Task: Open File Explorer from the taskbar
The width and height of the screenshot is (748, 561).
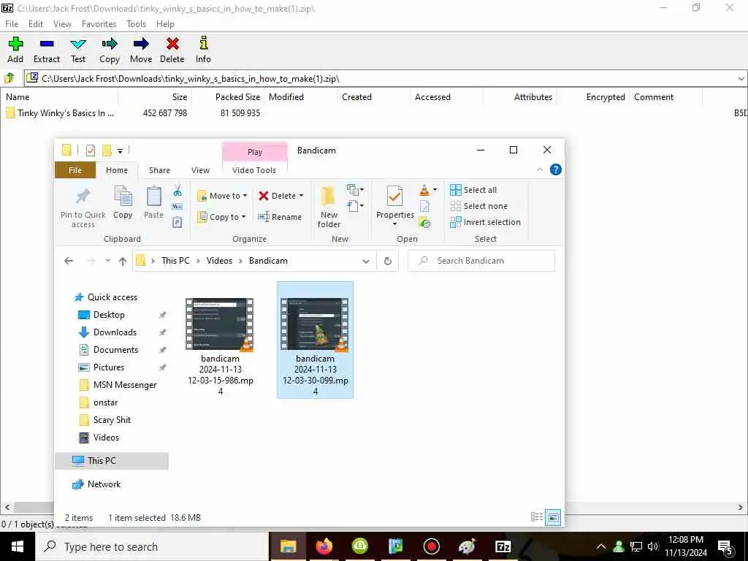Action: click(x=288, y=546)
